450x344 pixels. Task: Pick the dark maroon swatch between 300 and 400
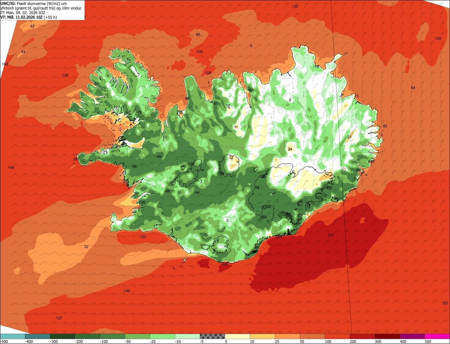[387, 336]
